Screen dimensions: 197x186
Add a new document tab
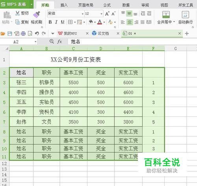(x=187, y=33)
